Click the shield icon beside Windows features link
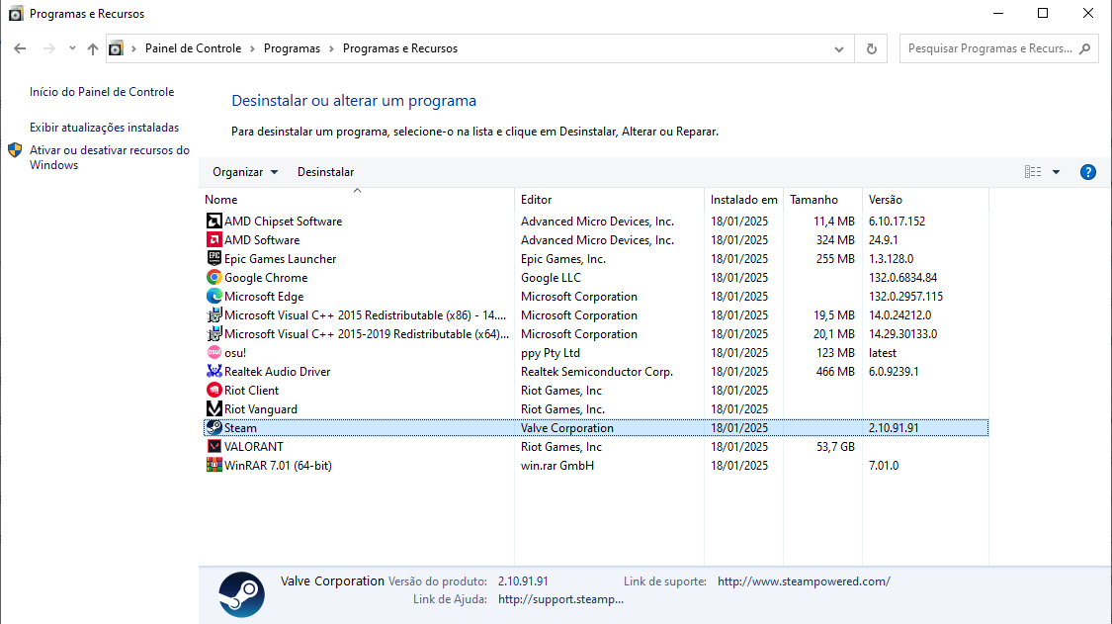The image size is (1112, 624). click(15, 150)
